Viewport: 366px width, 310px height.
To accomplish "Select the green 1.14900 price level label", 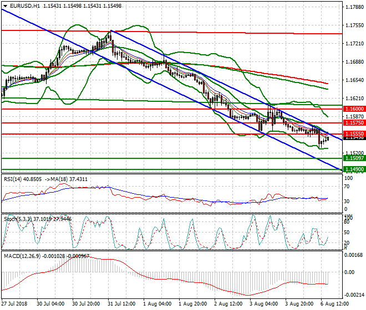I will 354,169.
